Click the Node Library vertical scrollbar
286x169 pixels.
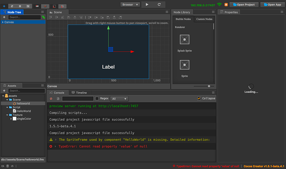(x=213, y=27)
